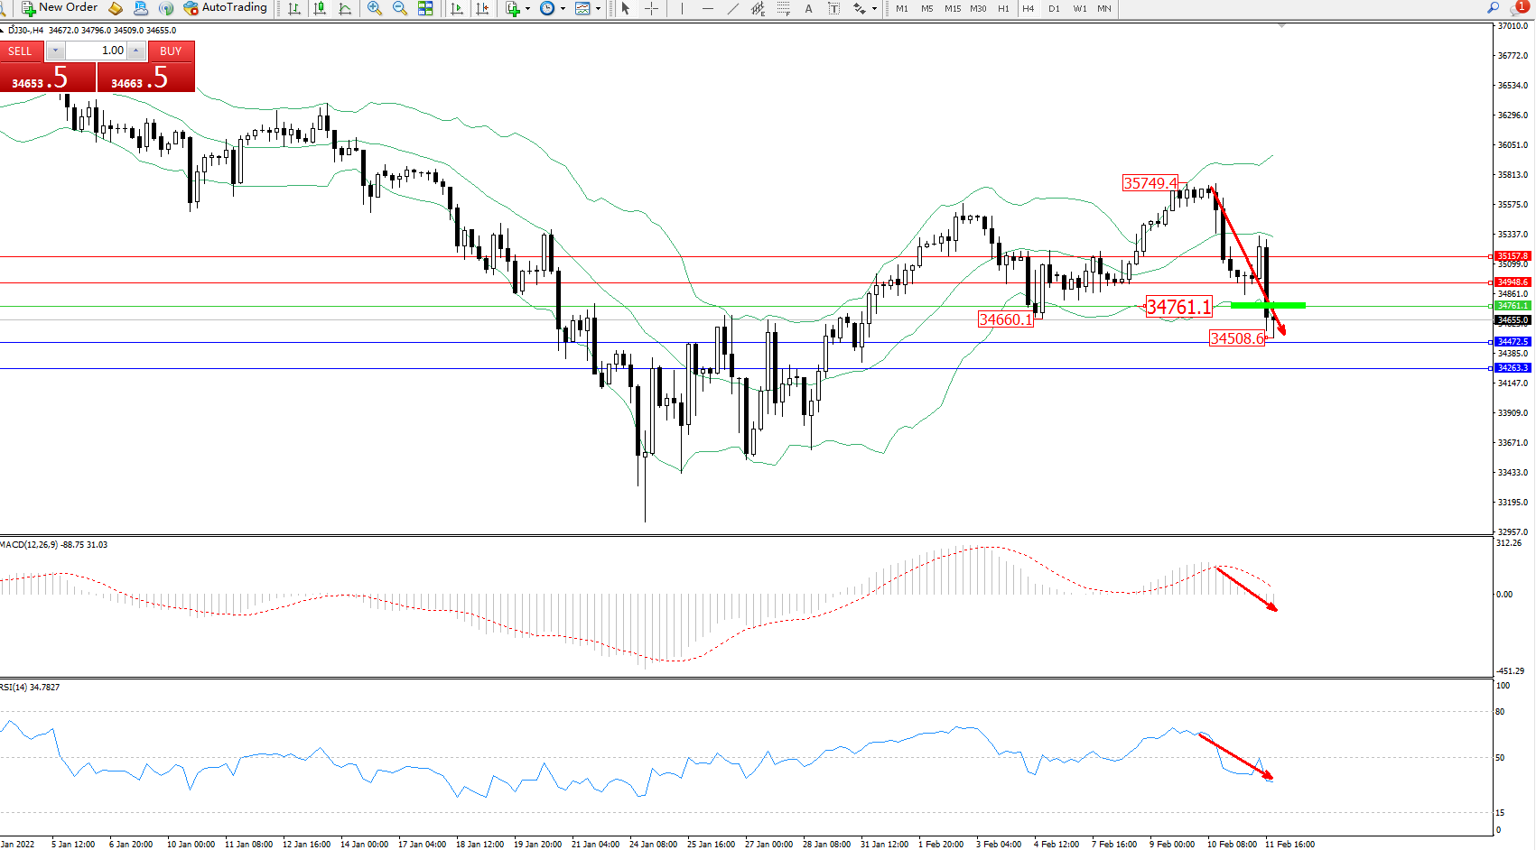The width and height of the screenshot is (1536, 850).
Task: Switch to the D1 timeframe
Action: click(1054, 8)
